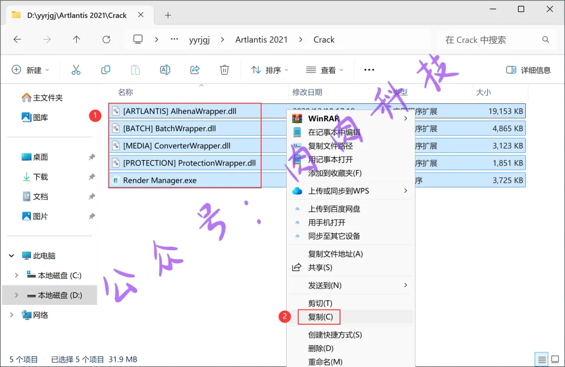565x367 pixels.
Task: Switch to large thumbnails view icon
Action: pyautogui.click(x=555, y=359)
